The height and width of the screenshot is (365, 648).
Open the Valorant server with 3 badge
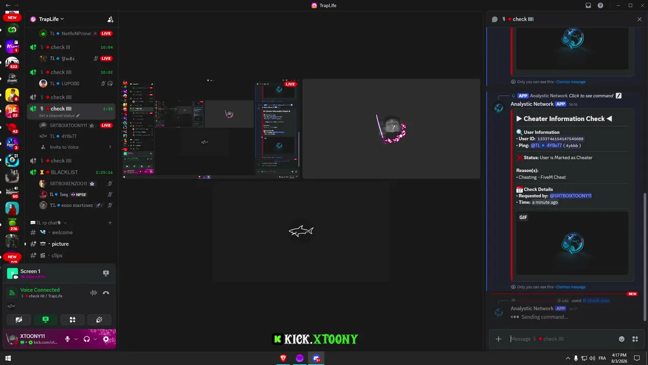(12, 143)
